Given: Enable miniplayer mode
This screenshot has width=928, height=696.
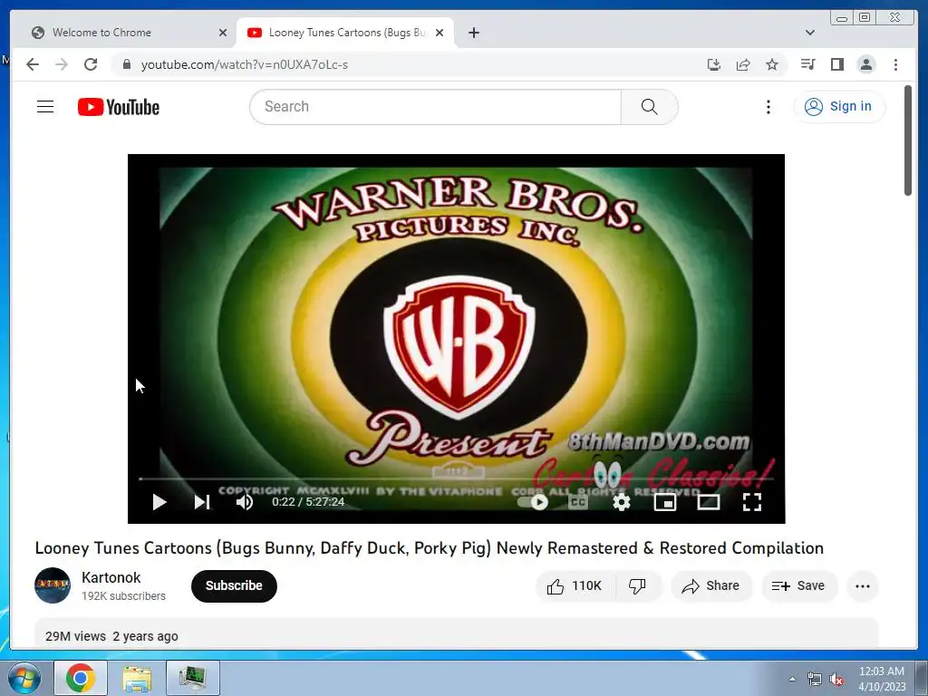Looking at the screenshot, I should tap(665, 502).
